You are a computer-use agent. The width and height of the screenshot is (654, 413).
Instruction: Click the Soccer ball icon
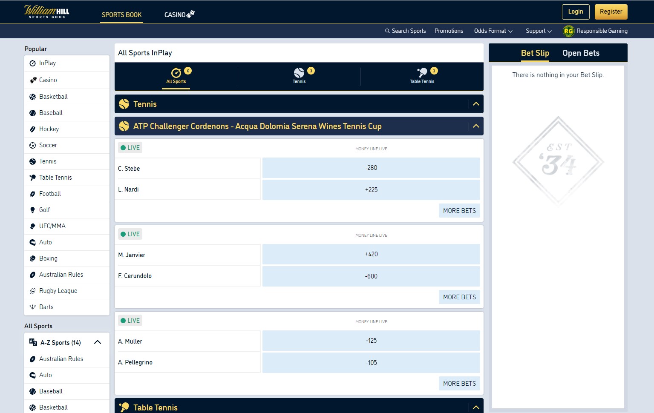click(x=32, y=145)
